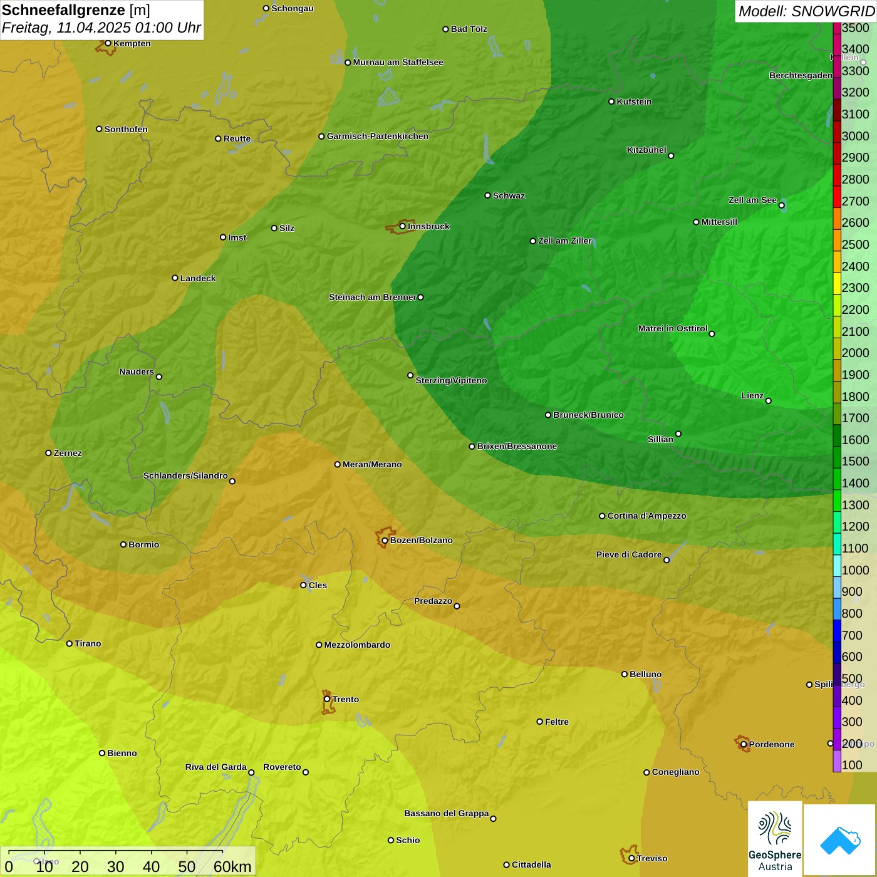Click the "Mezzolombardo" label
Screen dimensions: 877x877
(x=357, y=645)
